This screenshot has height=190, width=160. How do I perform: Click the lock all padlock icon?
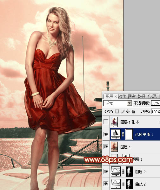coord(133,111)
